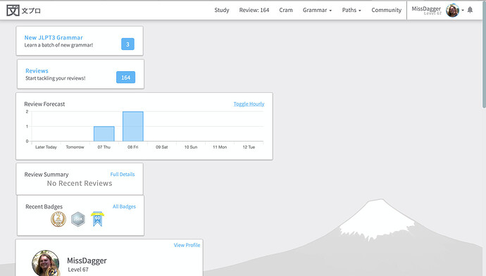
Task: Open the All Badges link
Action: 124,206
